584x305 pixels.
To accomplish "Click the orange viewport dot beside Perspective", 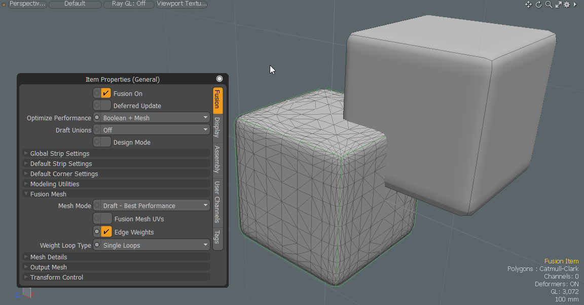I will pos(4,5).
